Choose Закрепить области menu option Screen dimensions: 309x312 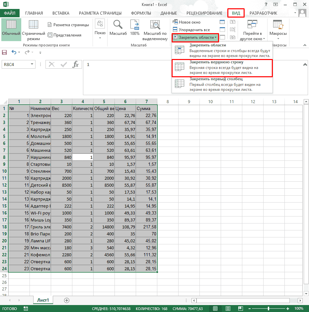point(222,50)
